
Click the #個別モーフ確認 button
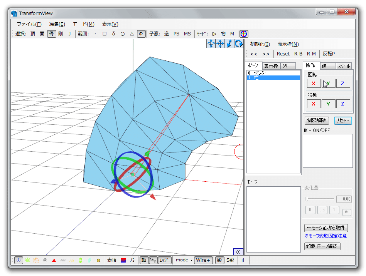(x=322, y=246)
